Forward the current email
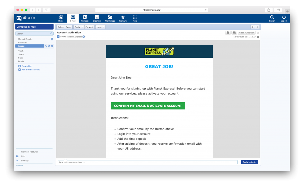Viewport: 305px width, 181px height. [x=89, y=27]
